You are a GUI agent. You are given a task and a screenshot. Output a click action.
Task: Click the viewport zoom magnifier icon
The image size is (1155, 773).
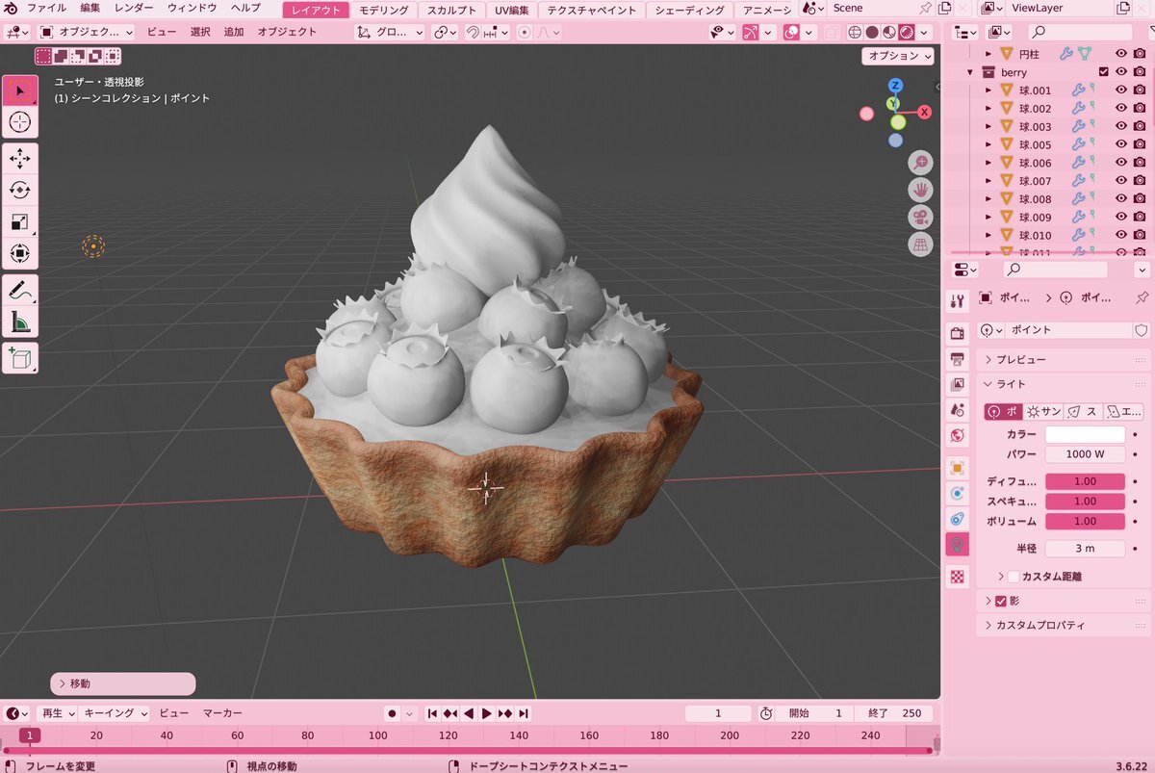click(920, 162)
